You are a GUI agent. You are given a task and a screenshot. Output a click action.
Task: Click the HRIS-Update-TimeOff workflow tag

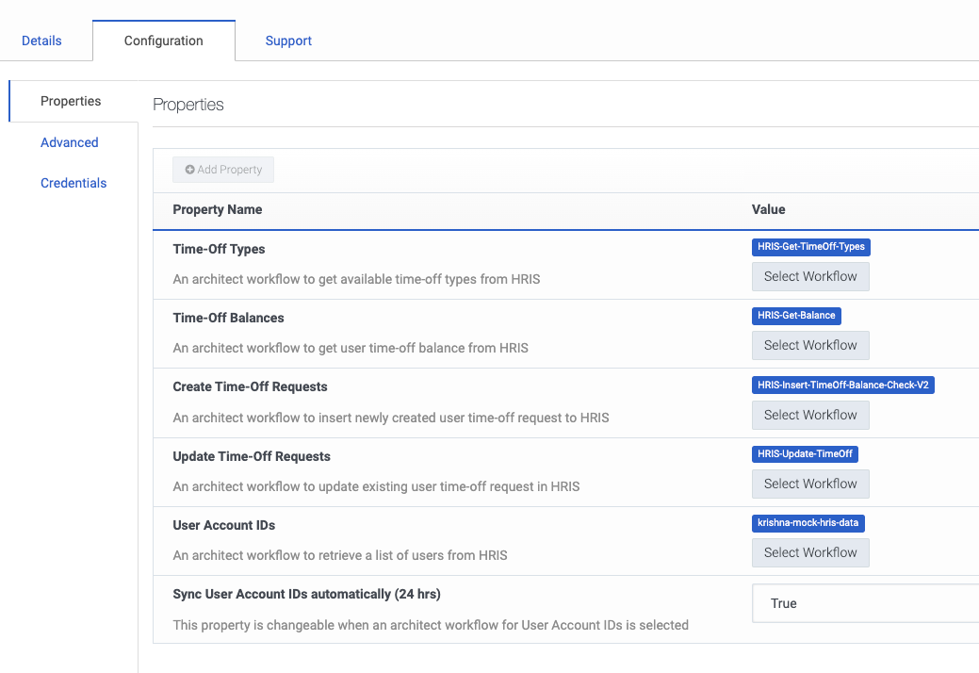(805, 454)
